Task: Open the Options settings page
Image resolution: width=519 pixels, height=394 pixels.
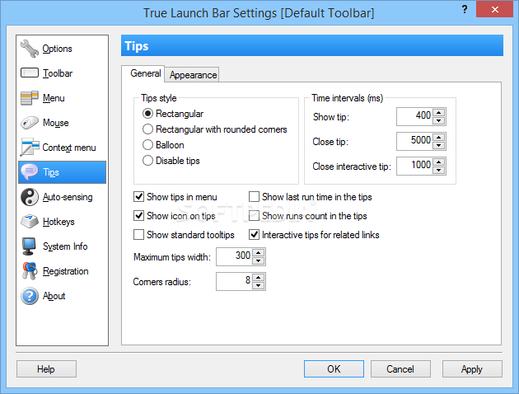Action: click(x=63, y=49)
